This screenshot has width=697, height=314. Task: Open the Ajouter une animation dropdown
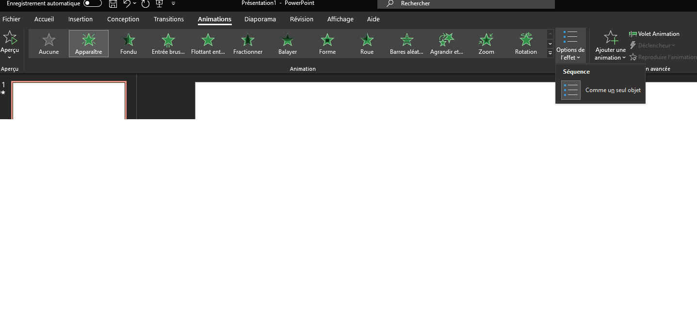[x=611, y=46]
